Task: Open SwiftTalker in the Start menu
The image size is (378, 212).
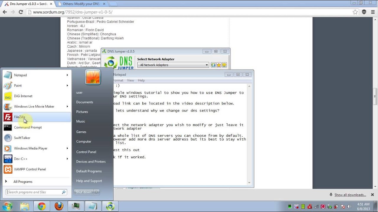Action: point(37,138)
